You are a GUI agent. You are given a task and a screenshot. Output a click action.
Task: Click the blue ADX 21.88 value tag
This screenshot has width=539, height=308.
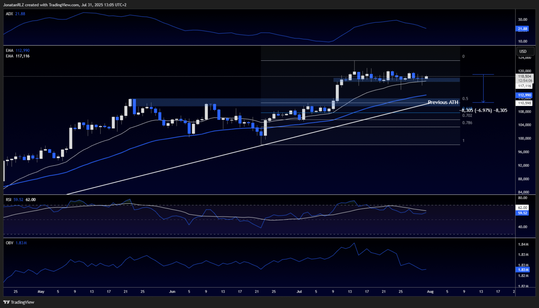click(x=522, y=29)
